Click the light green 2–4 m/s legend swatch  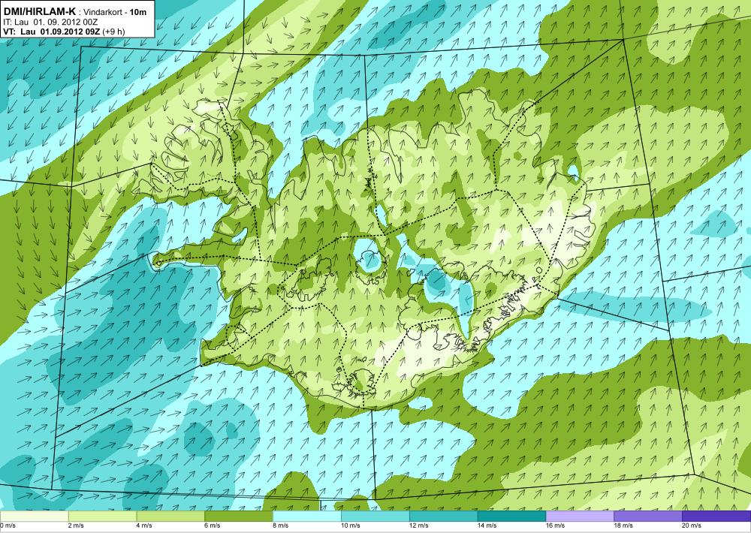coord(102,516)
